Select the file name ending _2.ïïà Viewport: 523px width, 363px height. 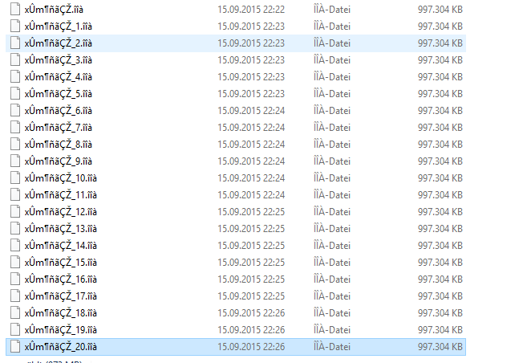tap(58, 43)
